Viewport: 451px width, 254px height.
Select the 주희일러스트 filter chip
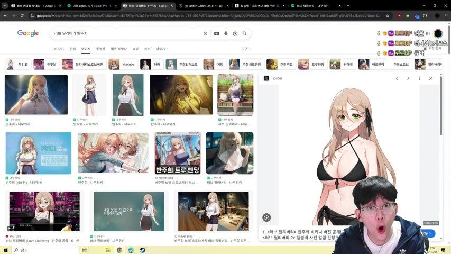click(x=183, y=64)
